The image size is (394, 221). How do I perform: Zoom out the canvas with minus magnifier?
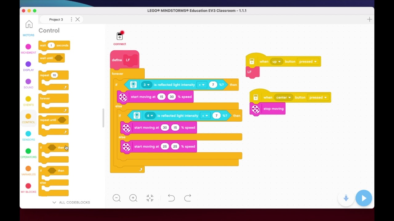pyautogui.click(x=117, y=198)
